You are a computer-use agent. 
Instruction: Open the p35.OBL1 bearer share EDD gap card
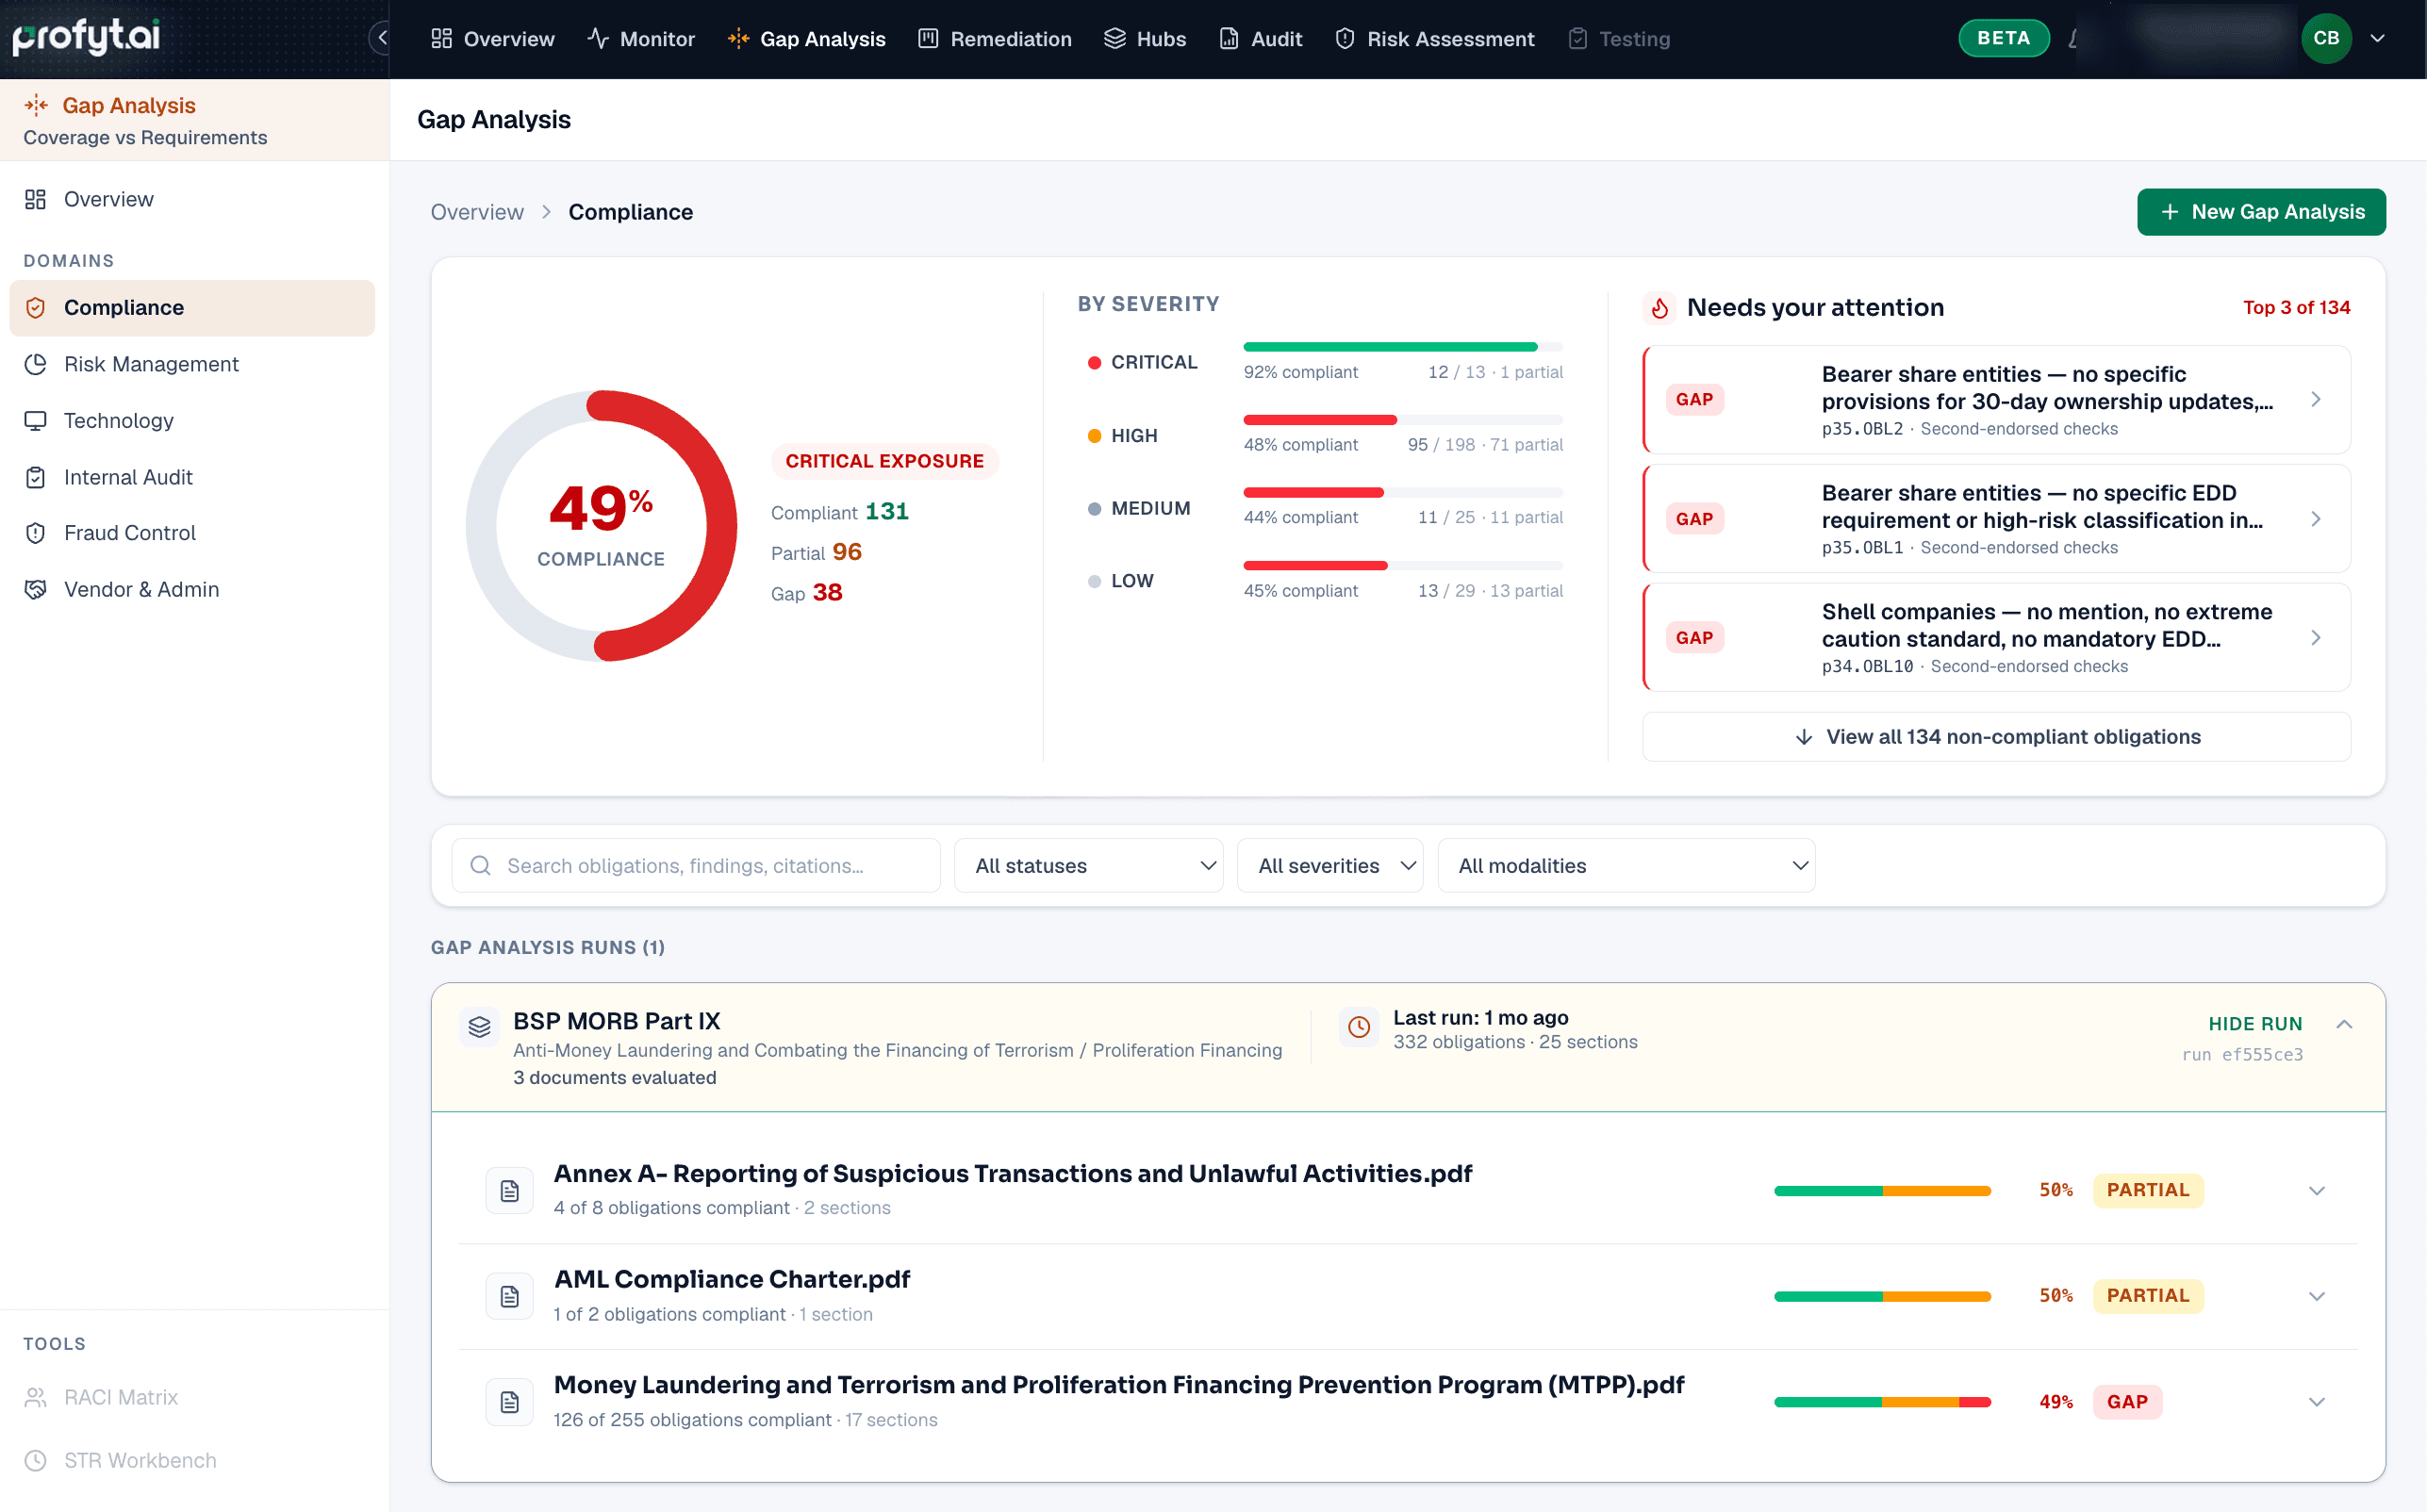click(x=1997, y=519)
